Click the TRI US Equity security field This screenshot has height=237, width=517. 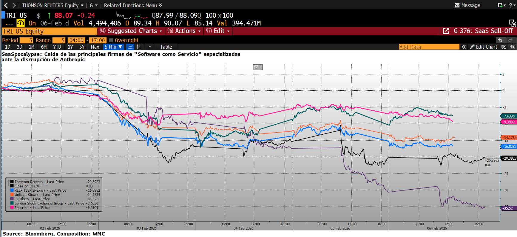pos(49,31)
